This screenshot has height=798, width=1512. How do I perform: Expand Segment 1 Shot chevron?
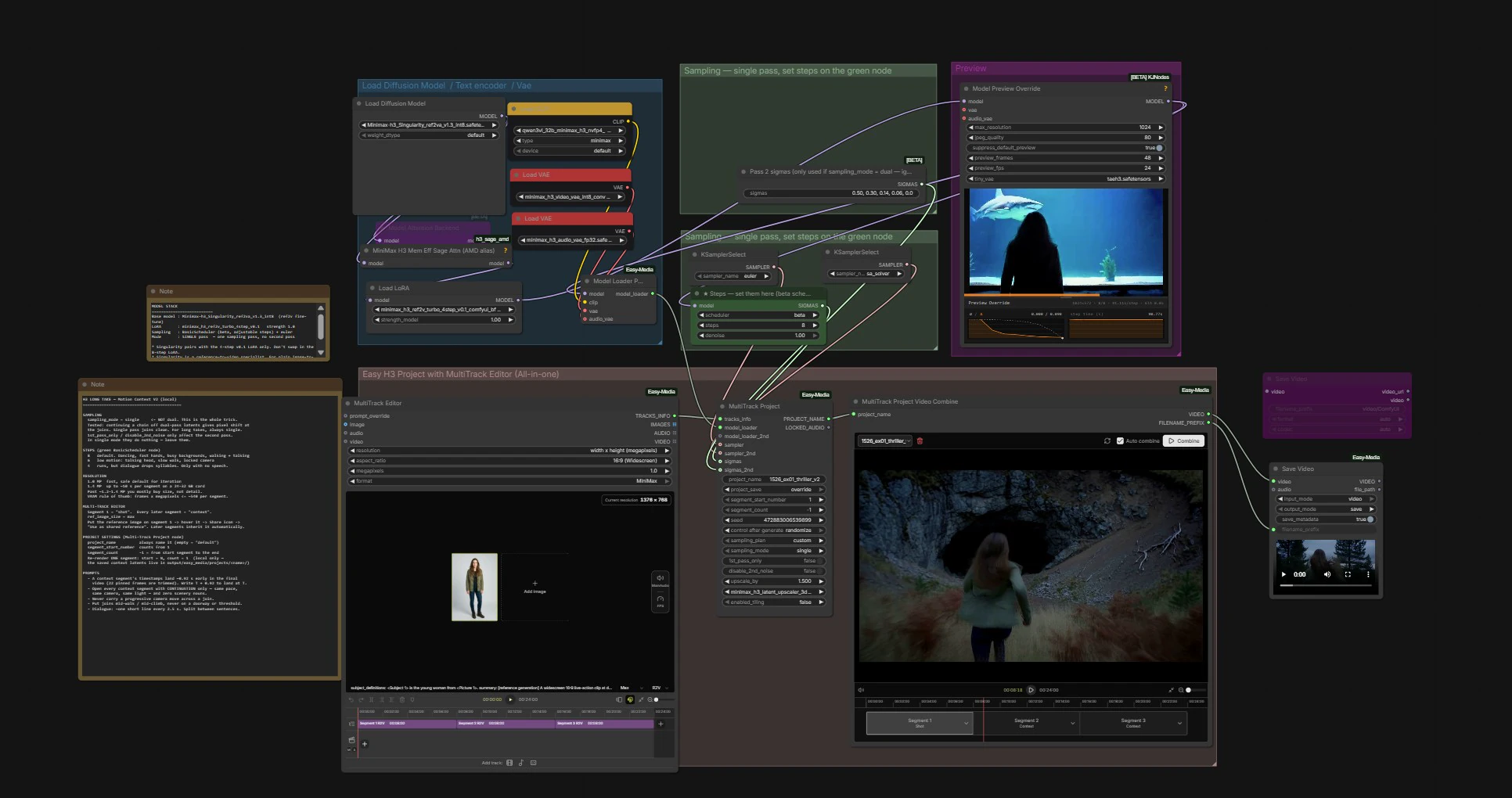[x=966, y=723]
